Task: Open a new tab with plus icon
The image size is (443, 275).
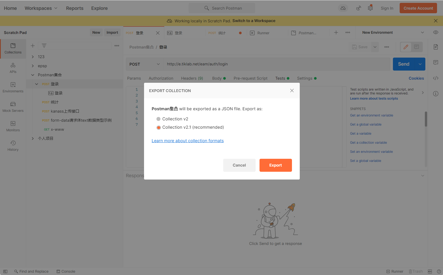Action: 336,32
